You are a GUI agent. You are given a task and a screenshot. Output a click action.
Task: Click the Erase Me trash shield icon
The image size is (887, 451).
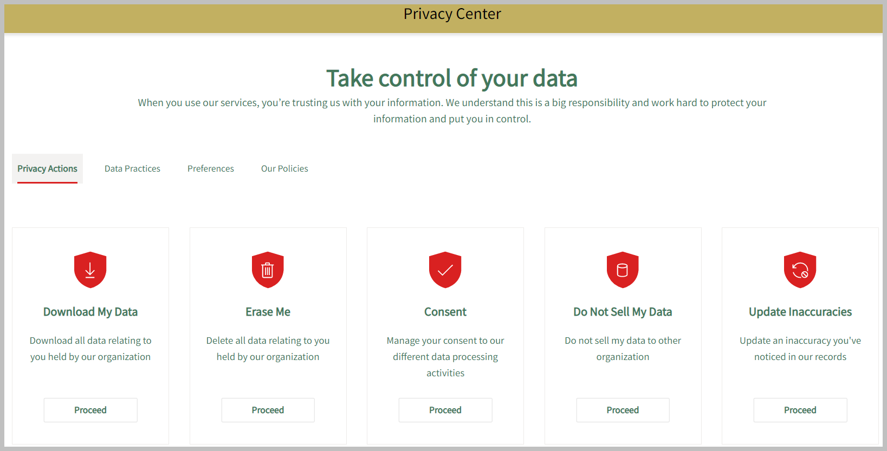click(268, 270)
